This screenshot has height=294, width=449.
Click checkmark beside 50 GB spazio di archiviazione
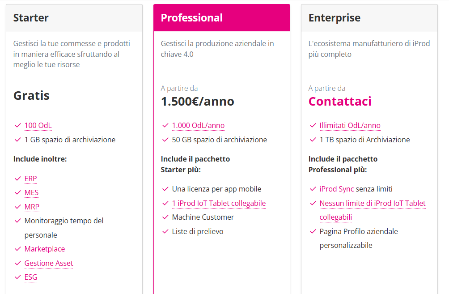(165, 140)
